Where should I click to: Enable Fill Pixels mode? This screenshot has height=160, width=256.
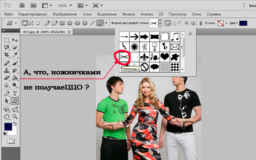38,23
